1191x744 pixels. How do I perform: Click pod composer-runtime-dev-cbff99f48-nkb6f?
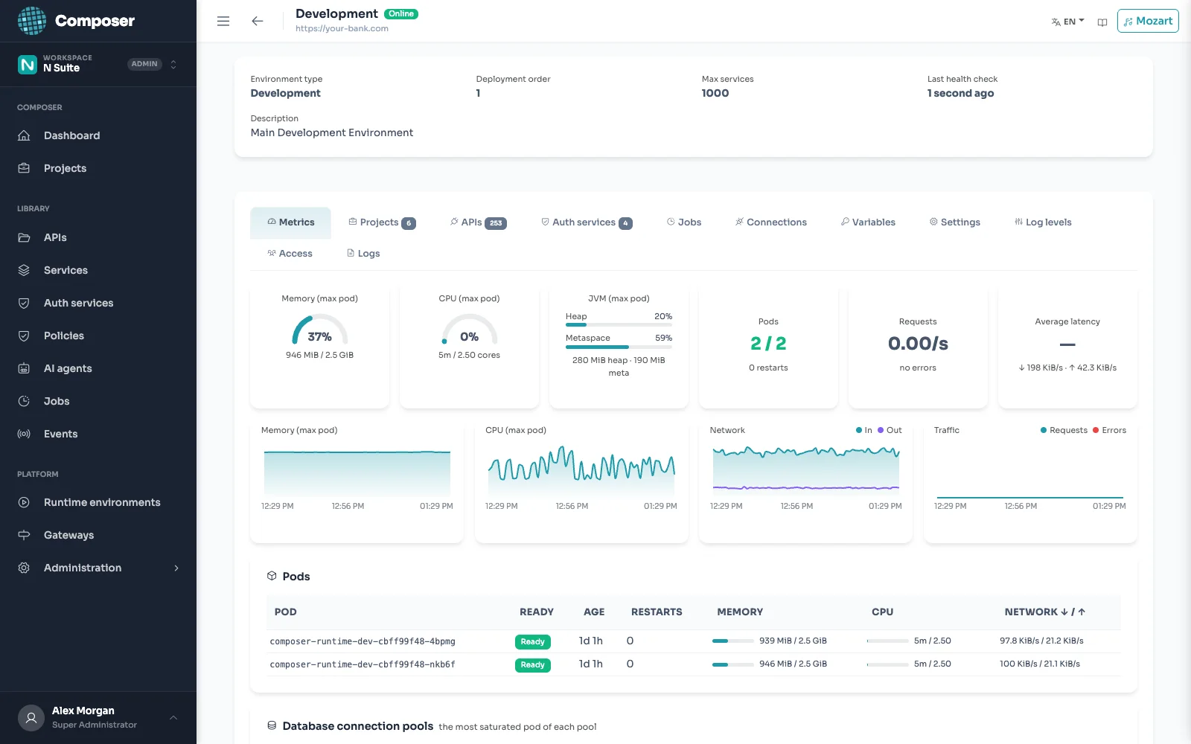(x=363, y=664)
